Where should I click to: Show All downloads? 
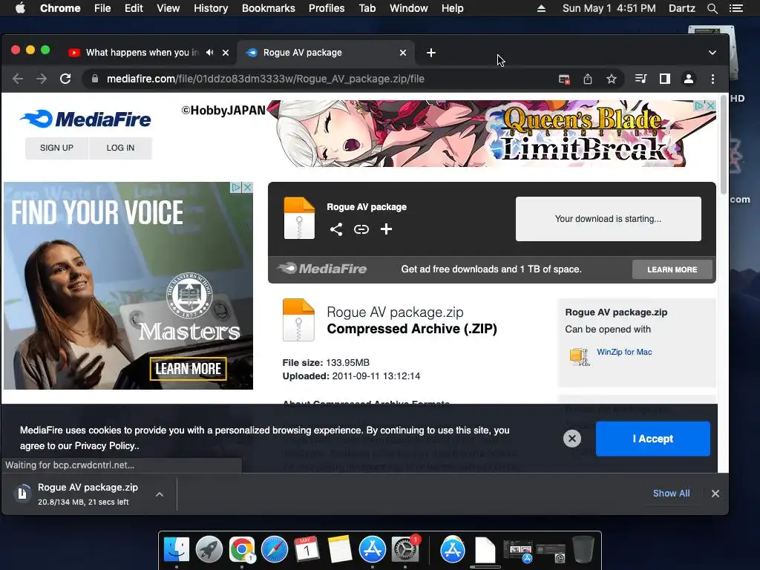point(671,494)
